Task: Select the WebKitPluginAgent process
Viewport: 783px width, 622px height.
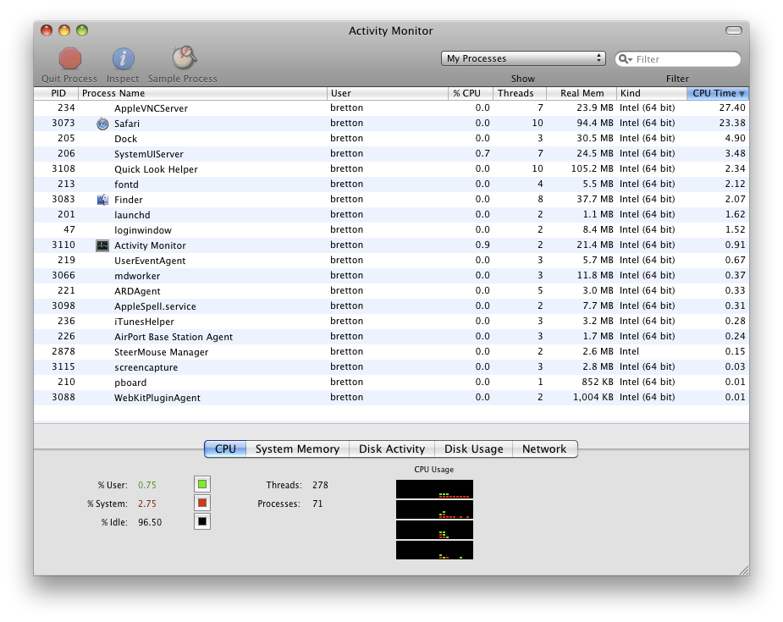Action: pos(391,398)
